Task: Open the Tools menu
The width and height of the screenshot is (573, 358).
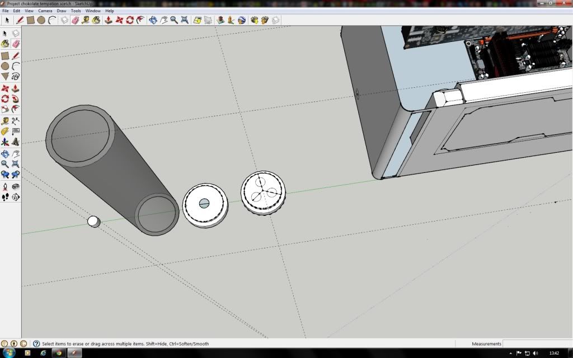Action: coord(76,11)
